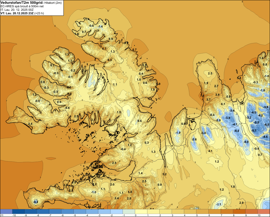Click the -1.1 temperature label
The width and height of the screenshot is (270, 217).
[218, 204]
